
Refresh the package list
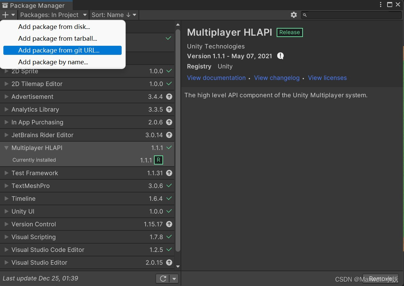click(x=163, y=279)
